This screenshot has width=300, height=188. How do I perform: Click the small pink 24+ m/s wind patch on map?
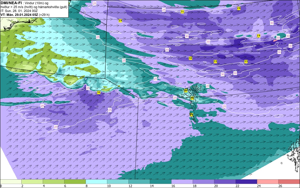tap(275, 41)
